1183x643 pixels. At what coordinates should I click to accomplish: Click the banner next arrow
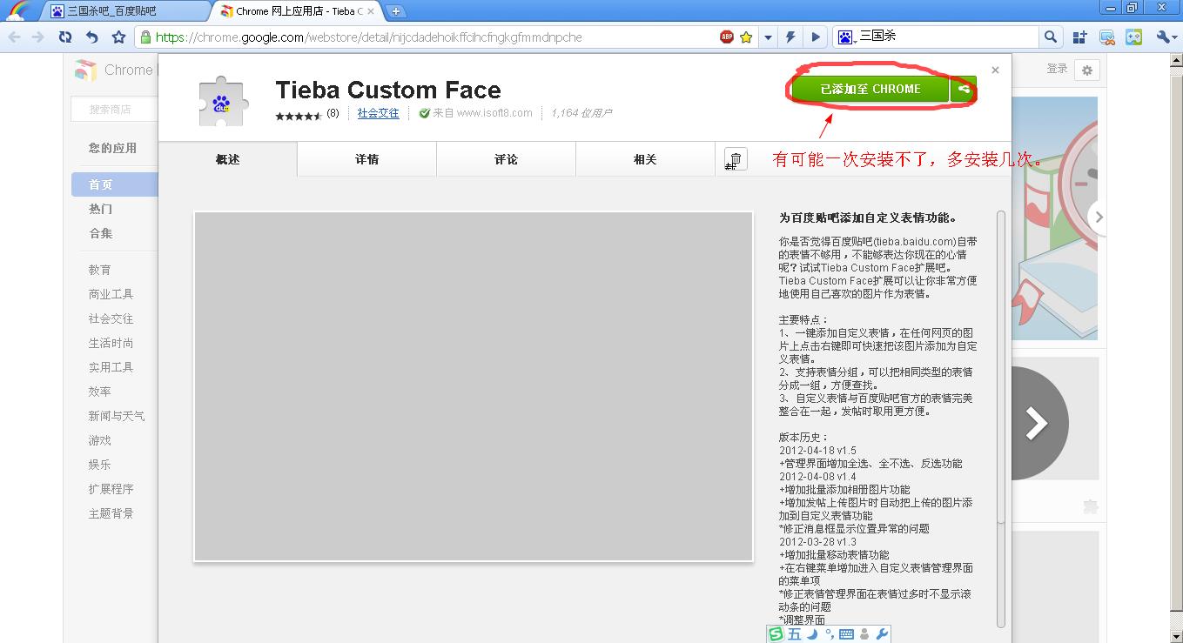pos(1099,218)
